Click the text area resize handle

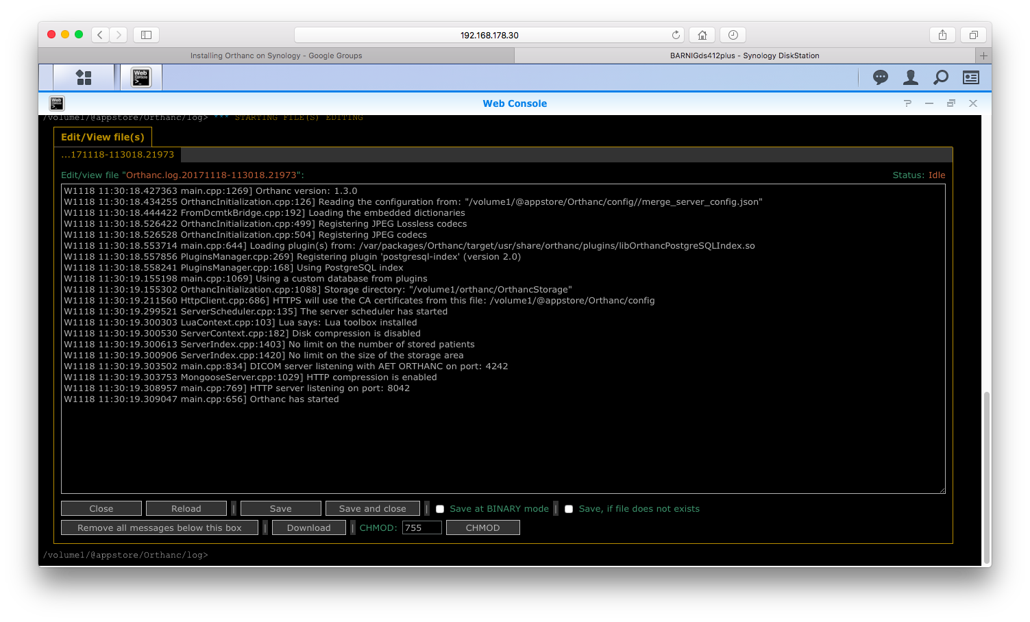tap(942, 490)
